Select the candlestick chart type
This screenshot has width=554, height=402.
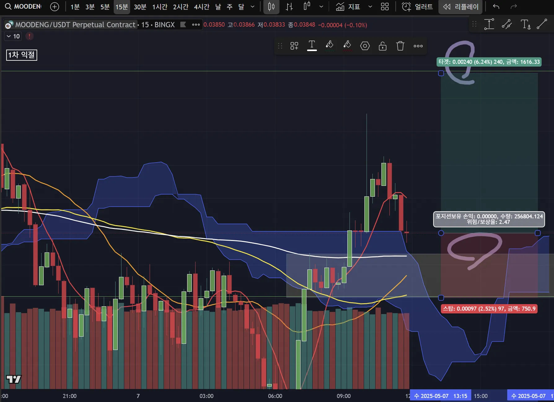(271, 7)
